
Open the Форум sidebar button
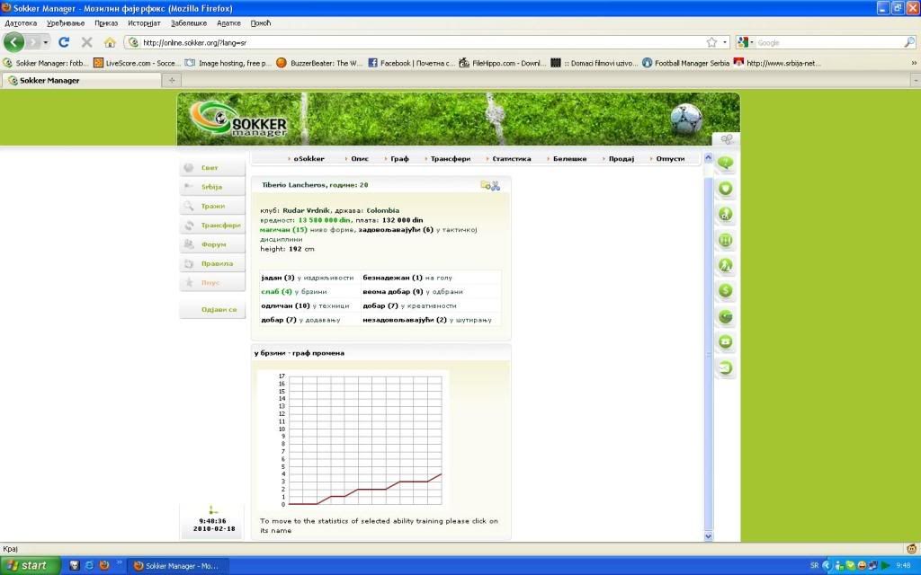(x=212, y=244)
